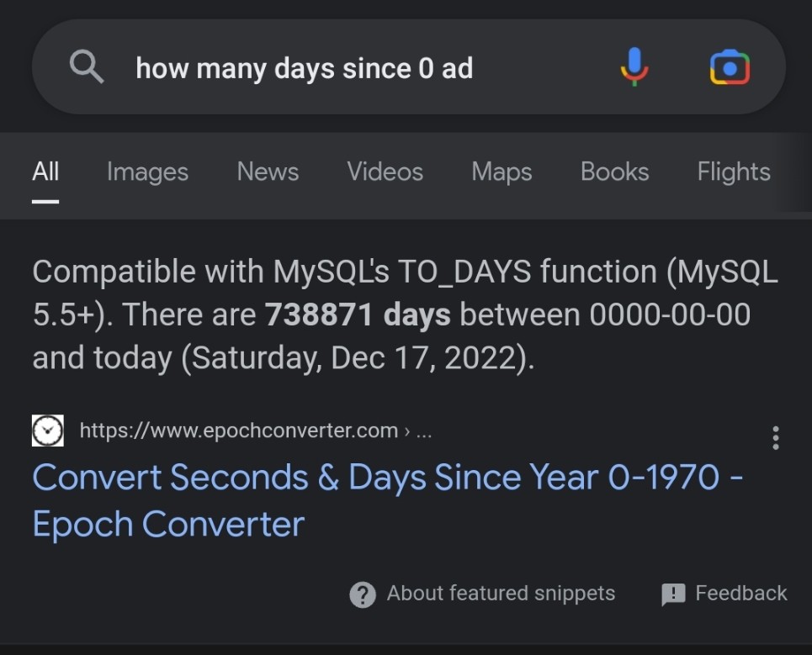
Task: Click the snippet text 'TO_DAYS function'
Action: coord(528,272)
